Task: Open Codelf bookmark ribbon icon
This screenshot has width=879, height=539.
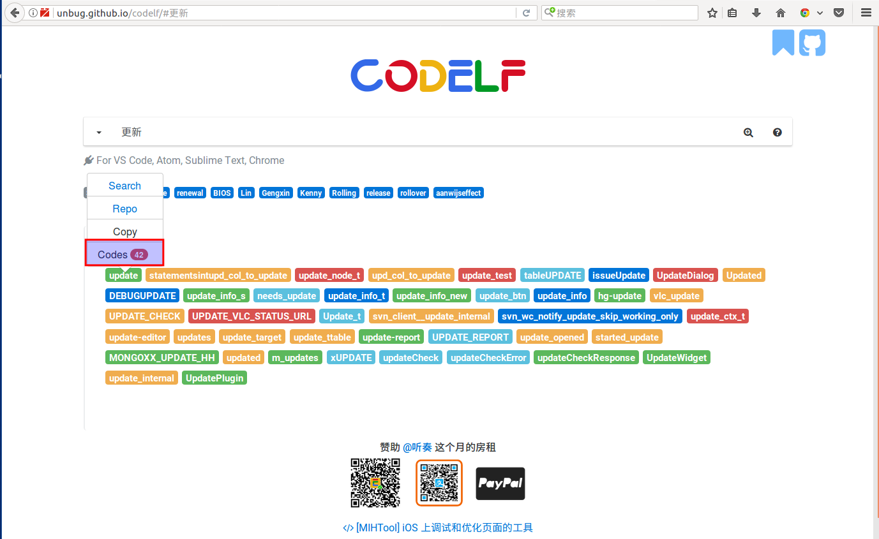Action: pyautogui.click(x=783, y=43)
